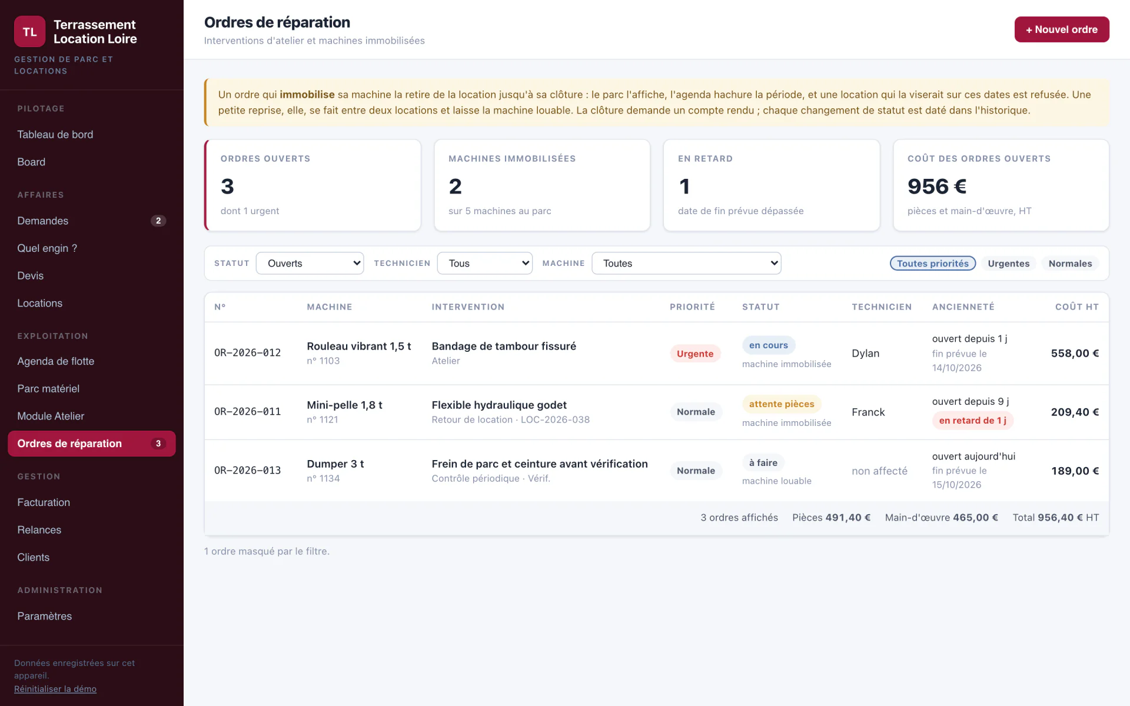Open order OR-2026-013
Viewport: 1130px width, 706px height.
(x=656, y=471)
